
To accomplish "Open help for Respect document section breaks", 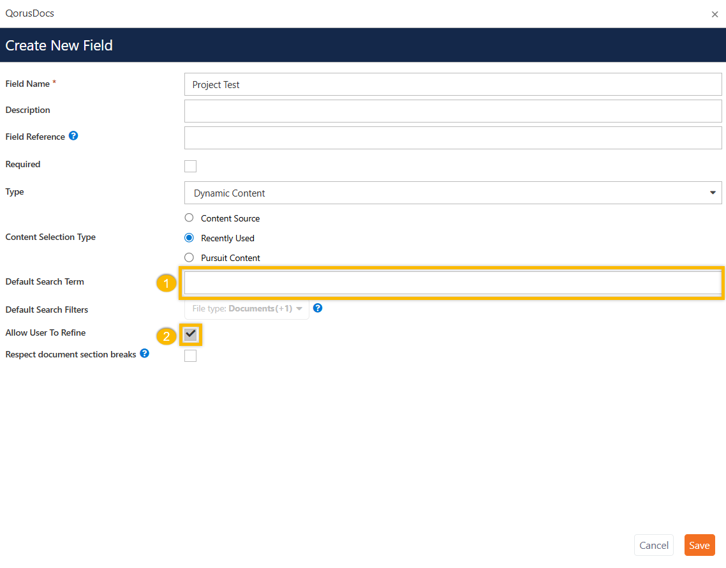I will (145, 353).
